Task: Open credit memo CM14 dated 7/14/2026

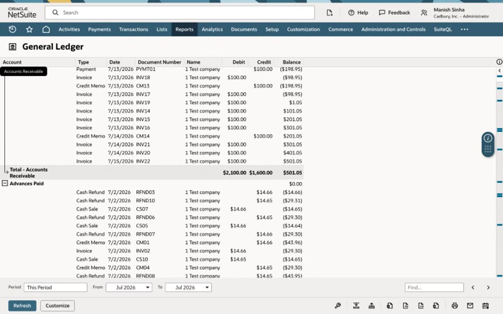Action: pos(143,136)
